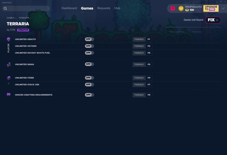
Task: Open the account menu chevron
Action: coord(223,8)
